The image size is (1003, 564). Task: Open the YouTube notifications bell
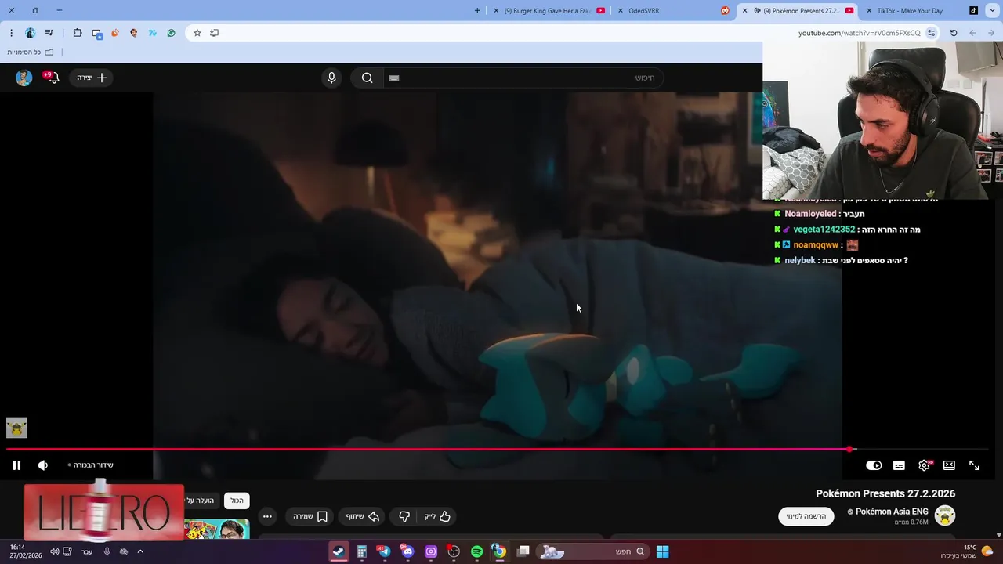52,78
